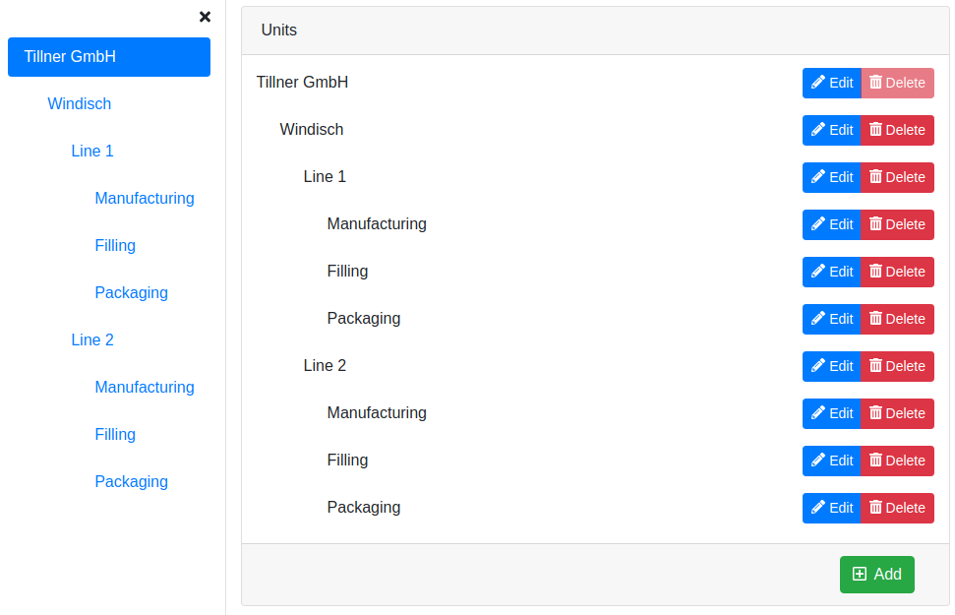Open Line 2 in the sidebar navigation
Image resolution: width=955 pixels, height=615 pixels.
[92, 340]
